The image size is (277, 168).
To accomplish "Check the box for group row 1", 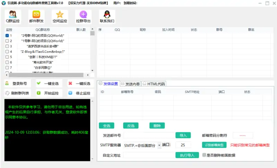I will (7, 36).
